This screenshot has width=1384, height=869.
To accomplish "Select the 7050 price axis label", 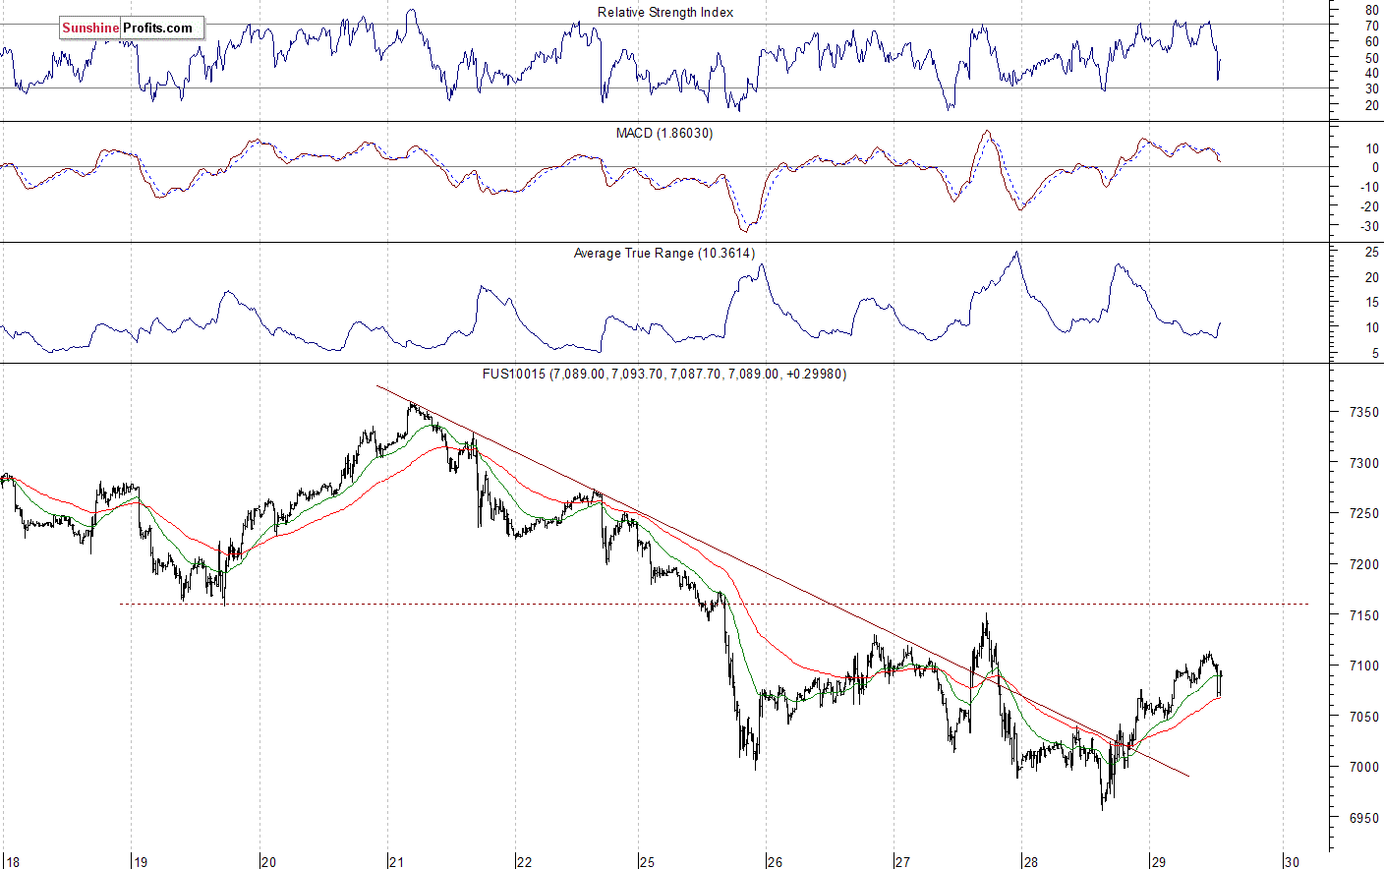I will [1363, 717].
